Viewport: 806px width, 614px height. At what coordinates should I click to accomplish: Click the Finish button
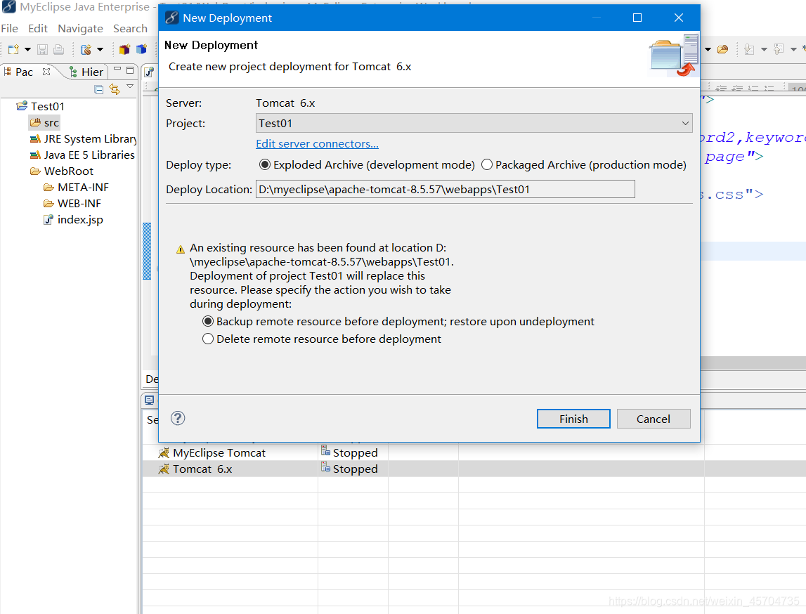573,419
